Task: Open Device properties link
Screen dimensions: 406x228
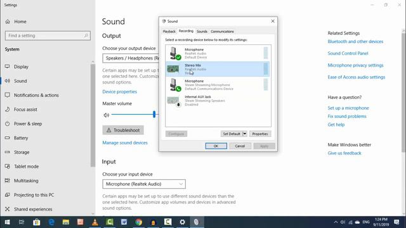Action: tap(120, 91)
